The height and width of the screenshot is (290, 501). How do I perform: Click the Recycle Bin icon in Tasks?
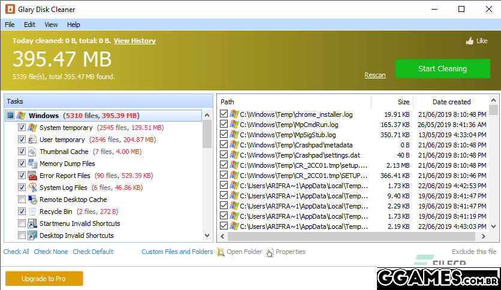32,212
